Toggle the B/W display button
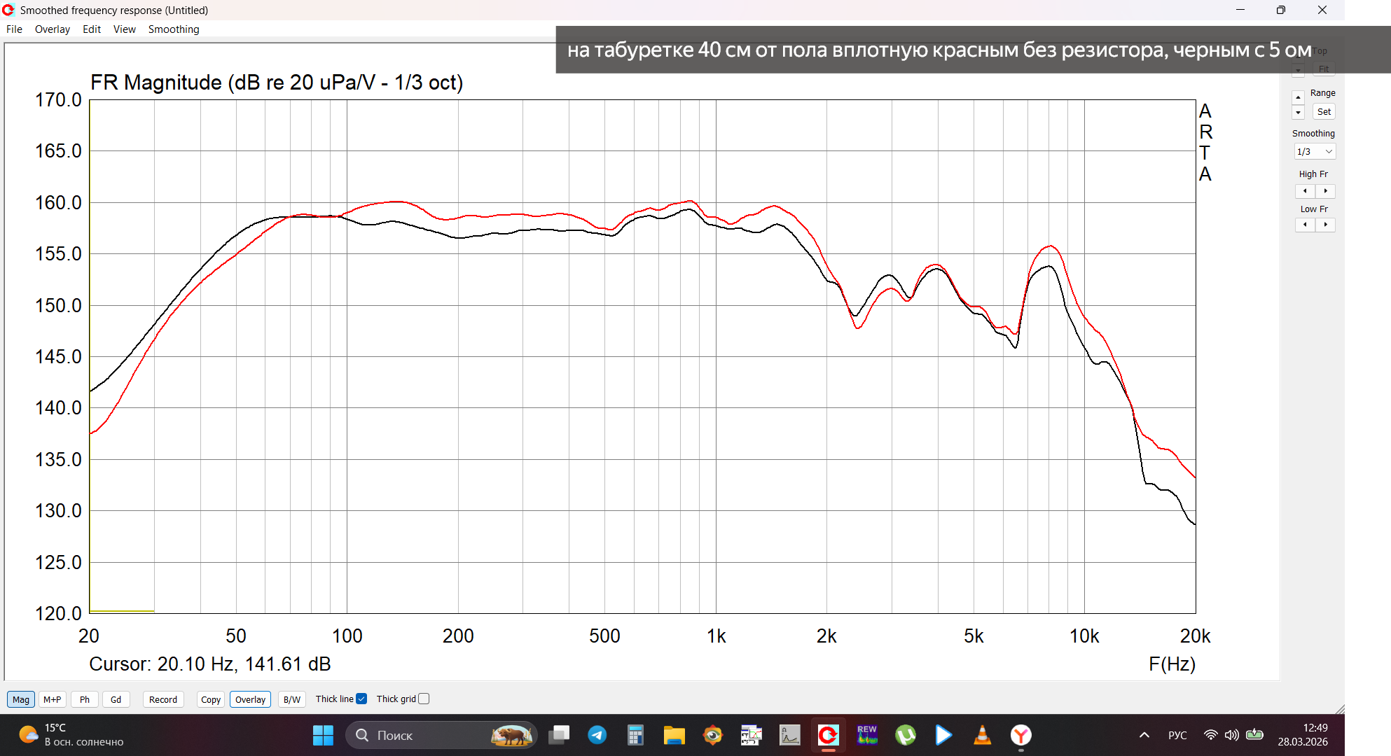 [x=292, y=699]
